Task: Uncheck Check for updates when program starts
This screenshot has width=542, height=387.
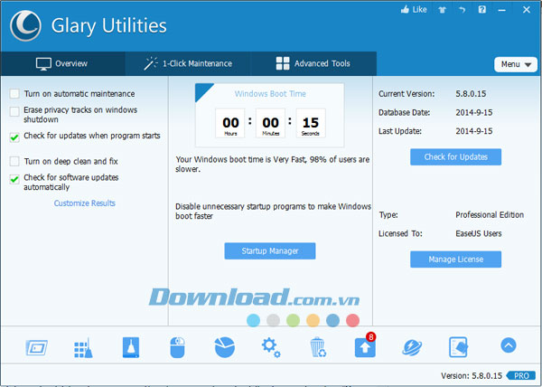Action: pyautogui.click(x=14, y=137)
